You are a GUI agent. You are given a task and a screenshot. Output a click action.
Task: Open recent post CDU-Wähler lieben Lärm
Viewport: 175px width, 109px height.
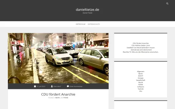[x=141, y=45]
